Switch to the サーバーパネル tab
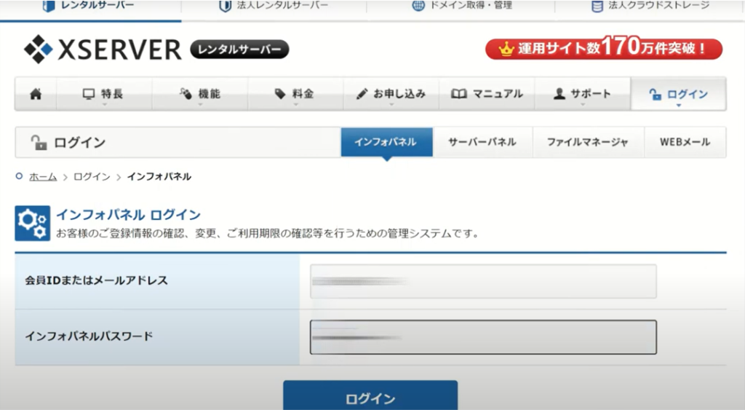The width and height of the screenshot is (745, 410). coord(482,142)
